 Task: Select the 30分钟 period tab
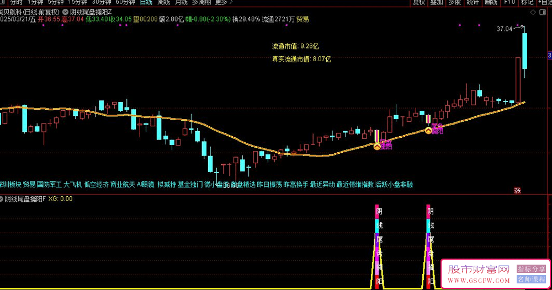pyautogui.click(x=102, y=2)
